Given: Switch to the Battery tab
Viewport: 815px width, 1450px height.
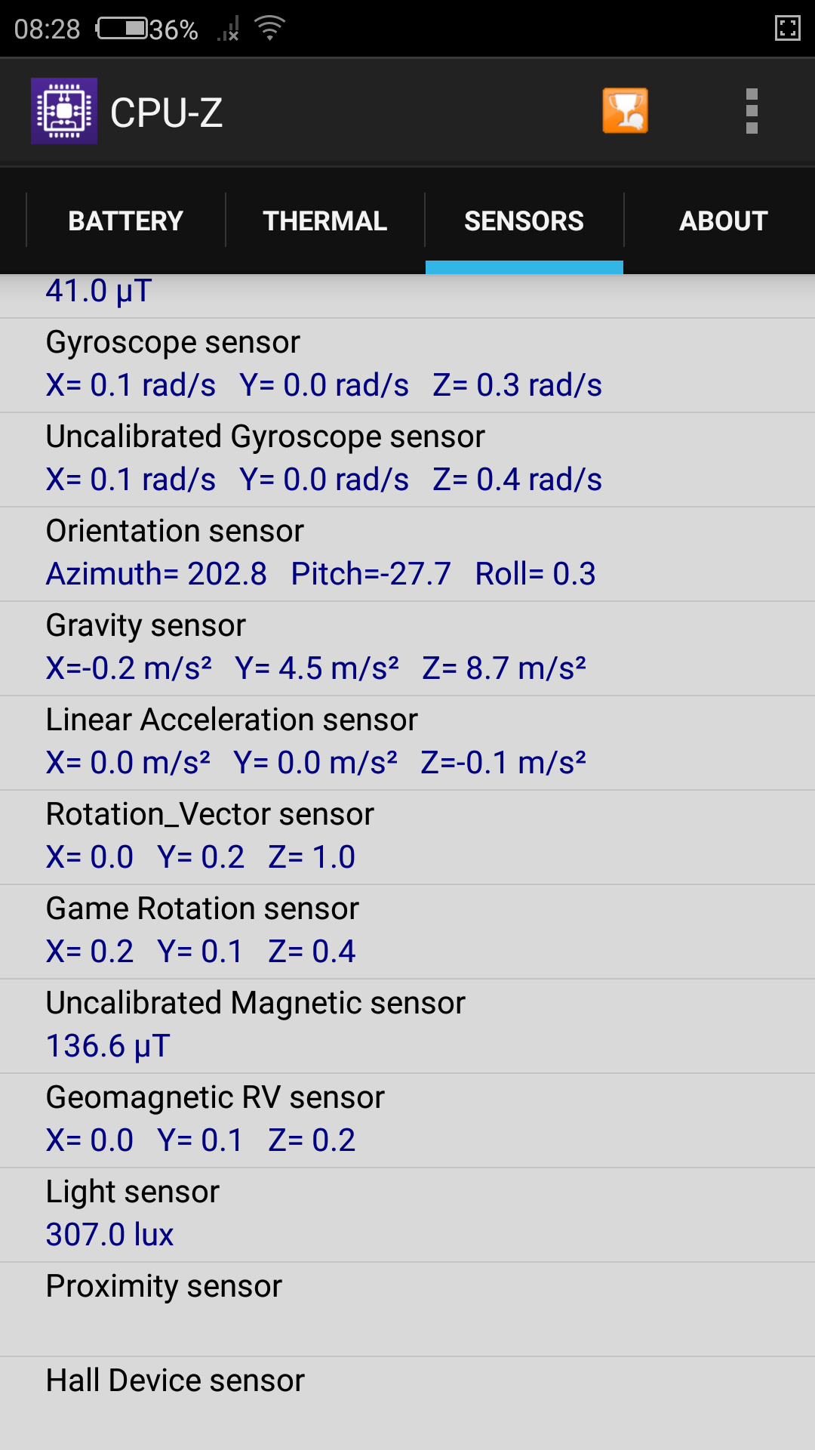Looking at the screenshot, I should 126,221.
